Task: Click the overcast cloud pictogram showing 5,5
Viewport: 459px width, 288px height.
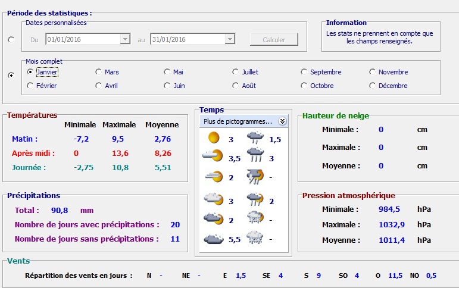Action: (x=214, y=239)
